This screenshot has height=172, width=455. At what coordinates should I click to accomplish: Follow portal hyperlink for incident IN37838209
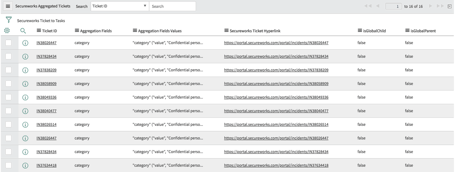click(x=276, y=70)
